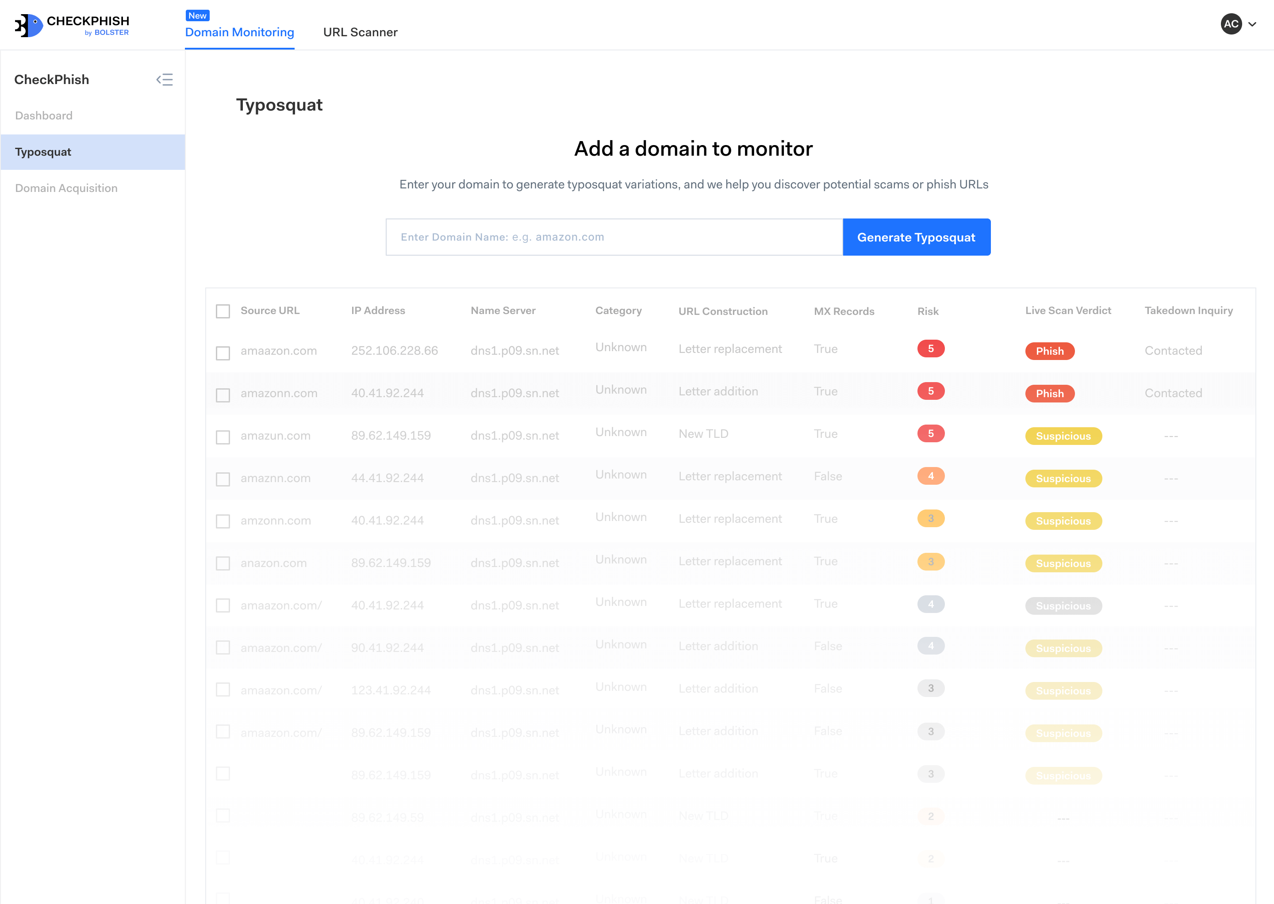Click the URL Construction column header
The image size is (1274, 904).
[x=723, y=311]
